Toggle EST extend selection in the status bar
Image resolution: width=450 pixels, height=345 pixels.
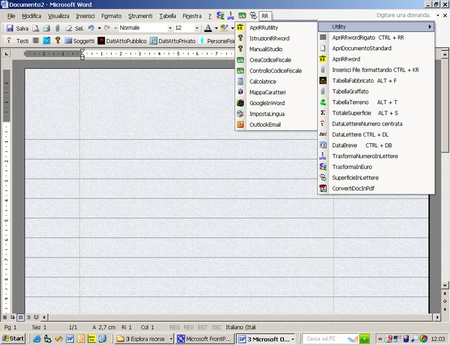202,327
